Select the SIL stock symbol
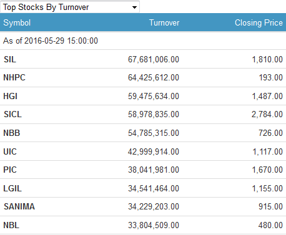The height and width of the screenshot is (235, 286). click(10, 59)
